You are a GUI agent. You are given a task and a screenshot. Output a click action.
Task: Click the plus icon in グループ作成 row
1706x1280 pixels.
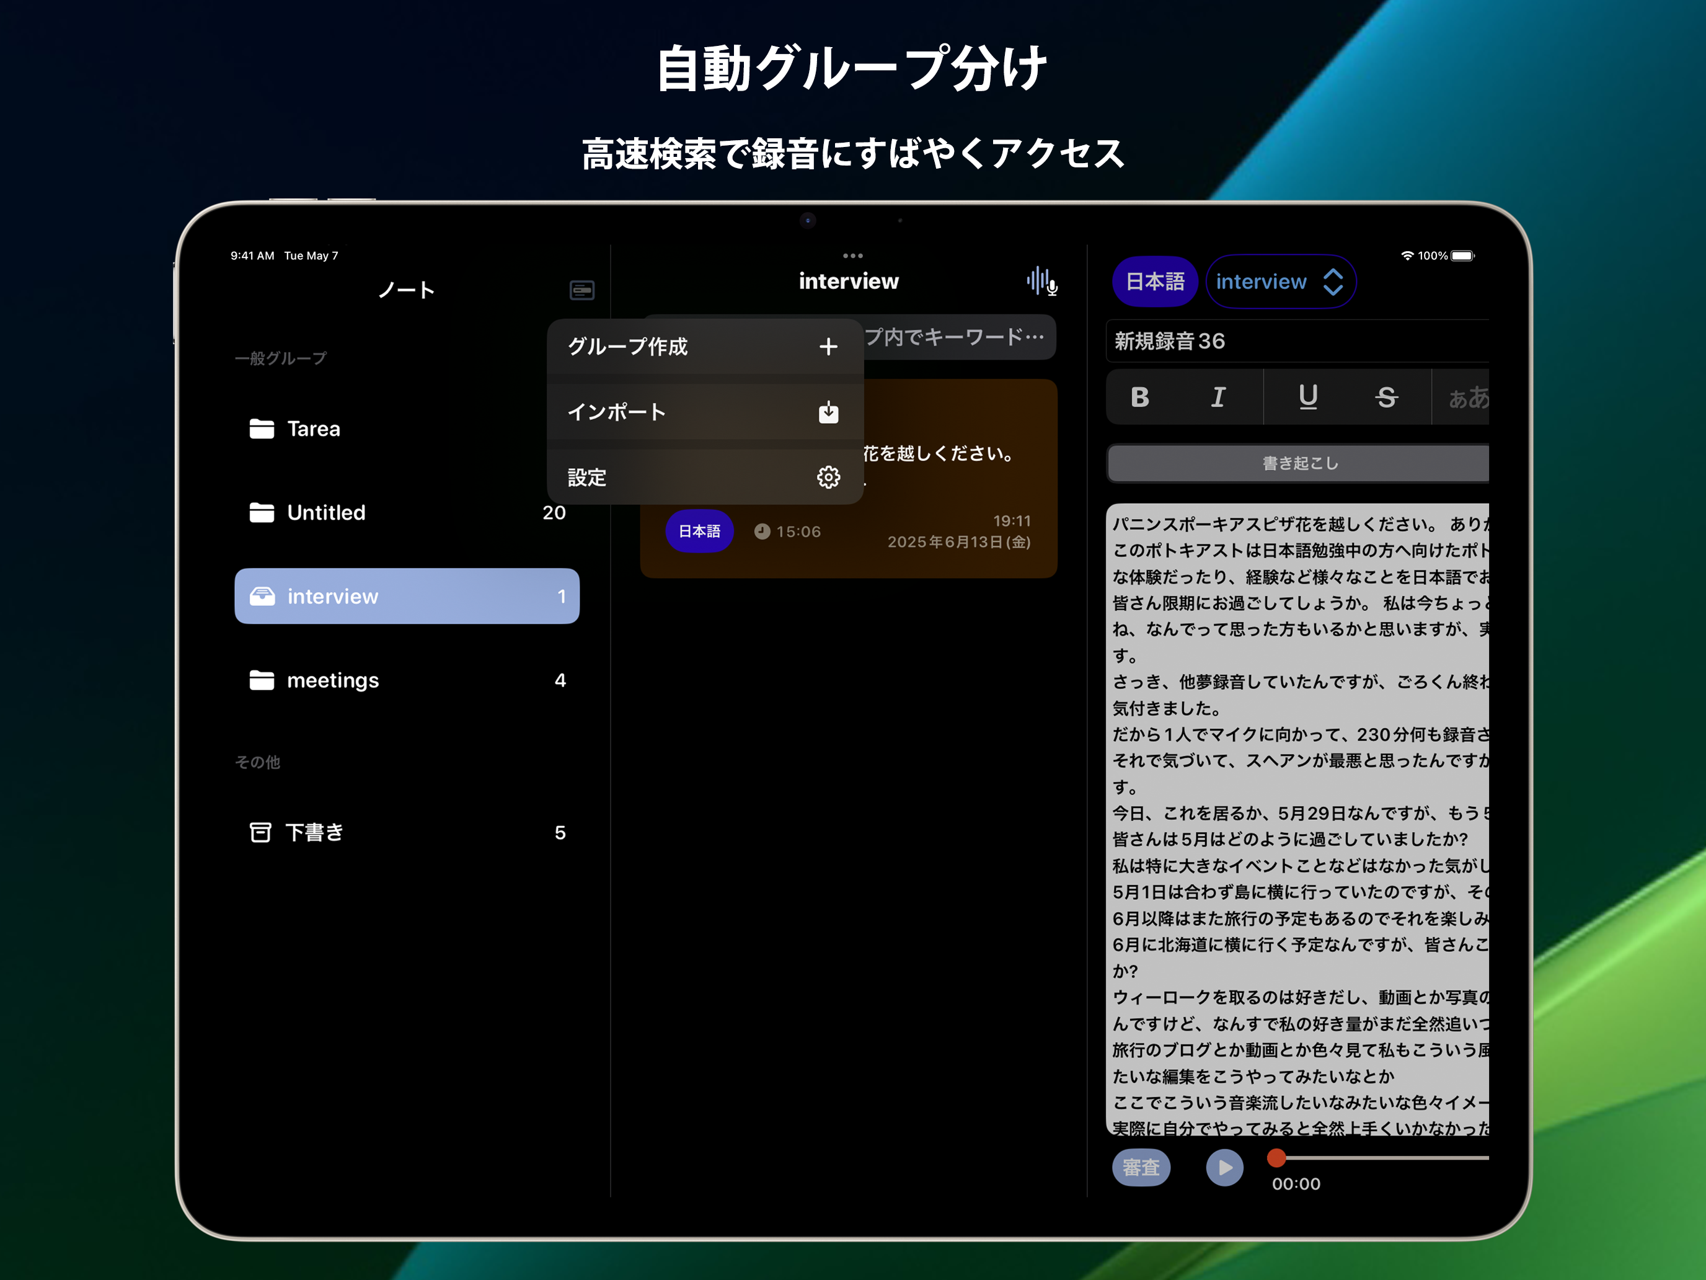pos(828,347)
